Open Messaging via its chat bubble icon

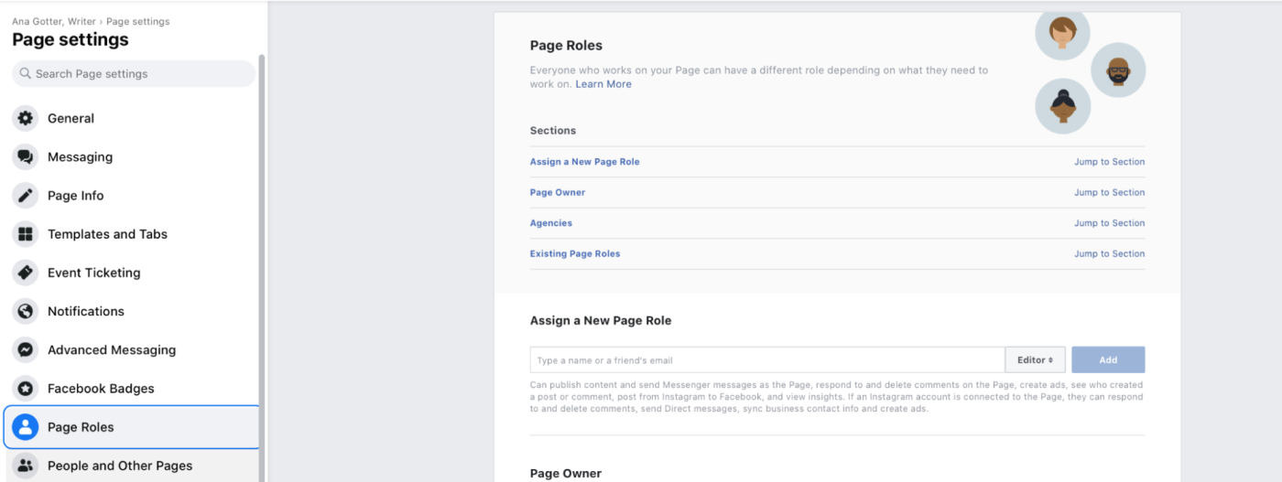26,157
